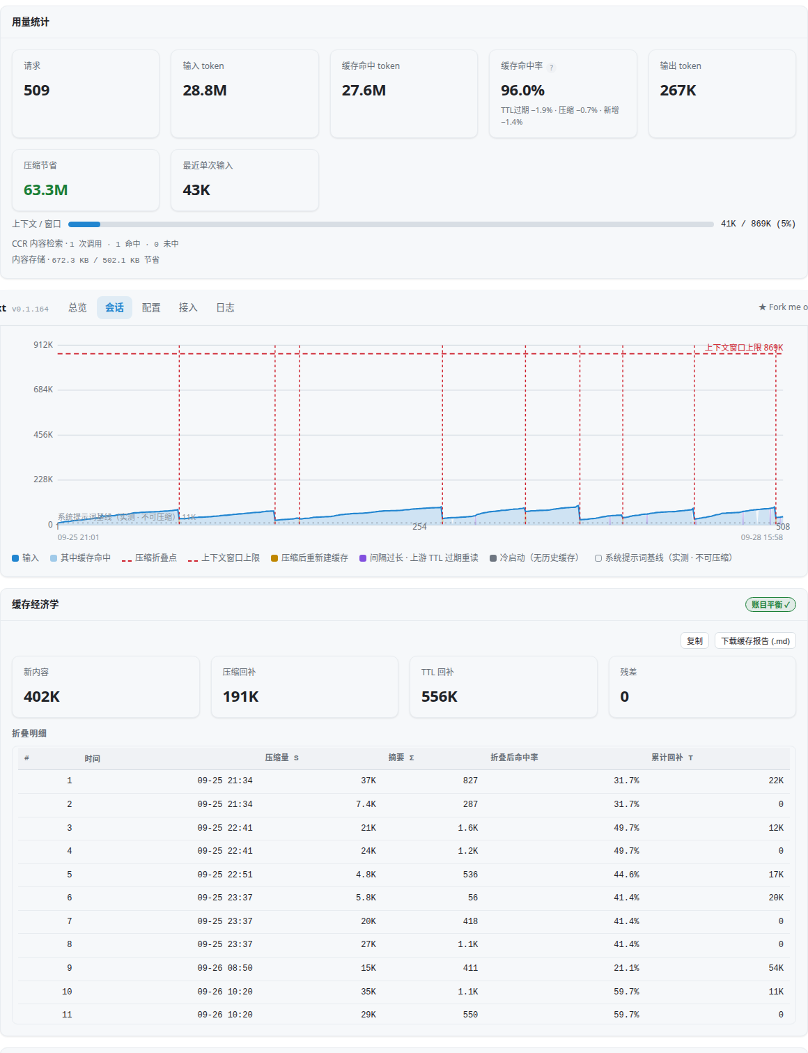This screenshot has height=1053, width=808.
Task: Click the star icon before Fork me
Action: [762, 307]
